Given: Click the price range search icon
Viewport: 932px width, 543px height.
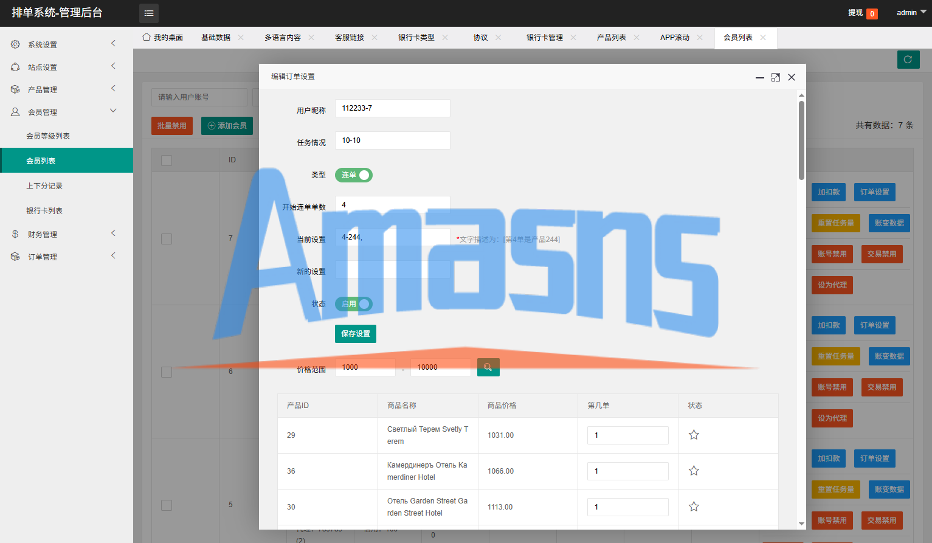Looking at the screenshot, I should pos(488,367).
